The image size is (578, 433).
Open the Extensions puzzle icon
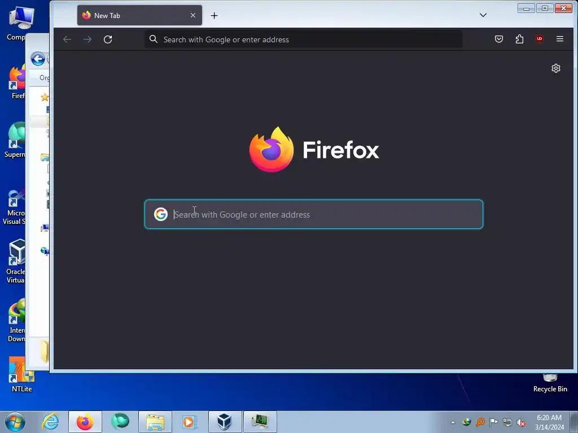(x=519, y=39)
